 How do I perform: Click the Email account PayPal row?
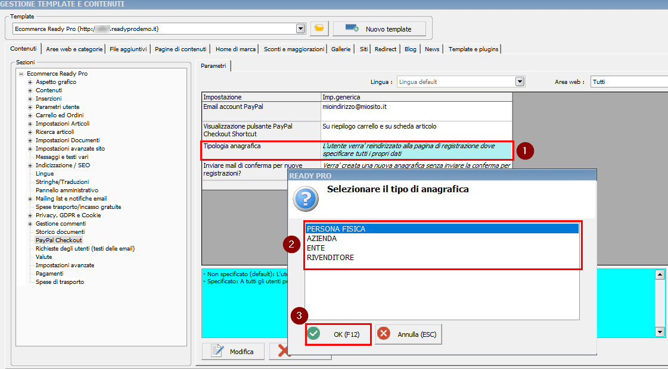pos(357,111)
